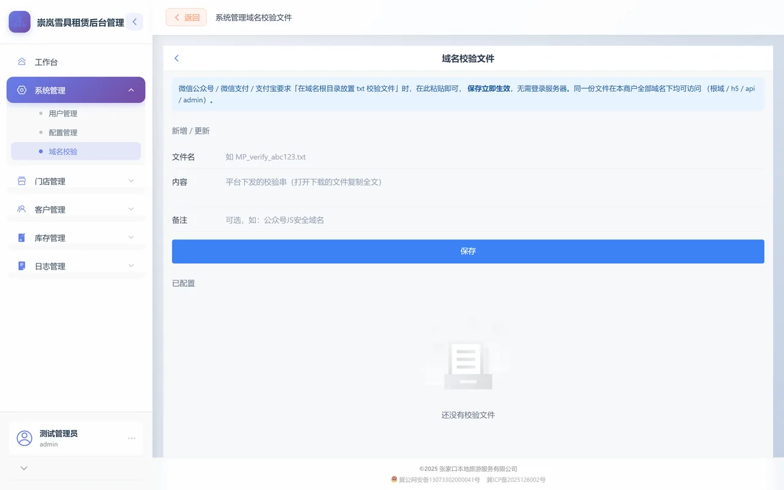Click the 客户管理 people icon
The image size is (784, 490).
point(22,209)
